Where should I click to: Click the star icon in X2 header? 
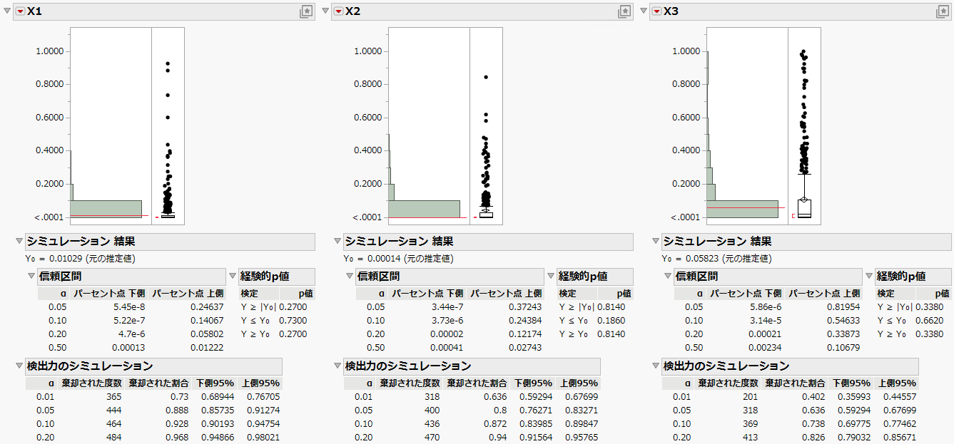pyautogui.click(x=624, y=11)
